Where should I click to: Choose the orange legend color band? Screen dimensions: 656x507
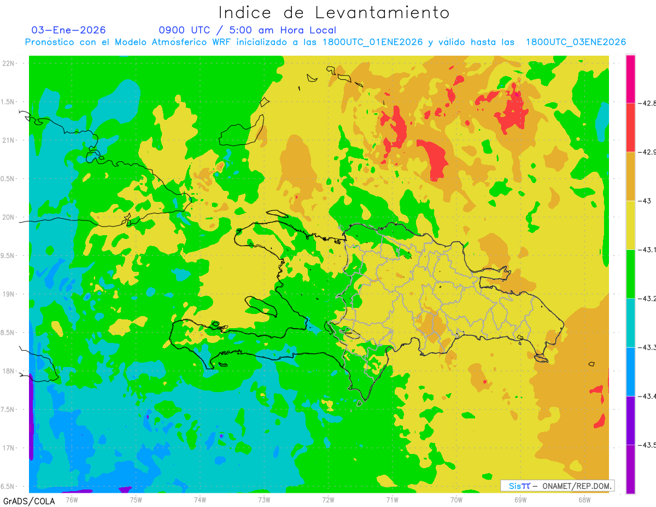630,176
